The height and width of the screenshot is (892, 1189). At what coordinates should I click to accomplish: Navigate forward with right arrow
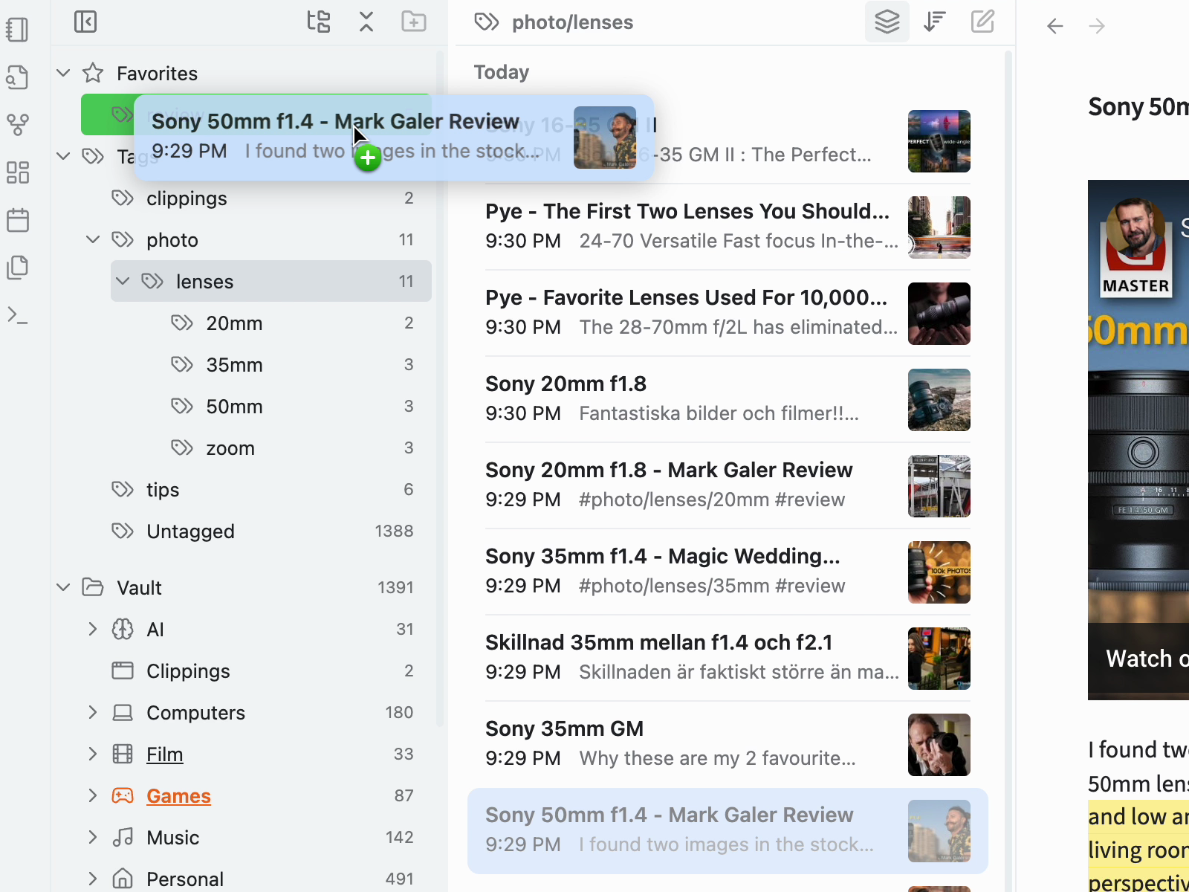1097,27
